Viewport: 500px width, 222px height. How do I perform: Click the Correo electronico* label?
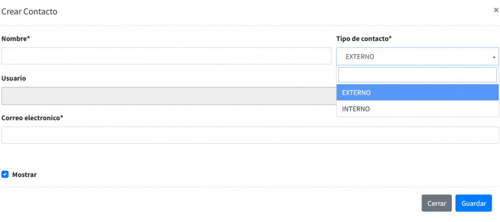tap(32, 118)
